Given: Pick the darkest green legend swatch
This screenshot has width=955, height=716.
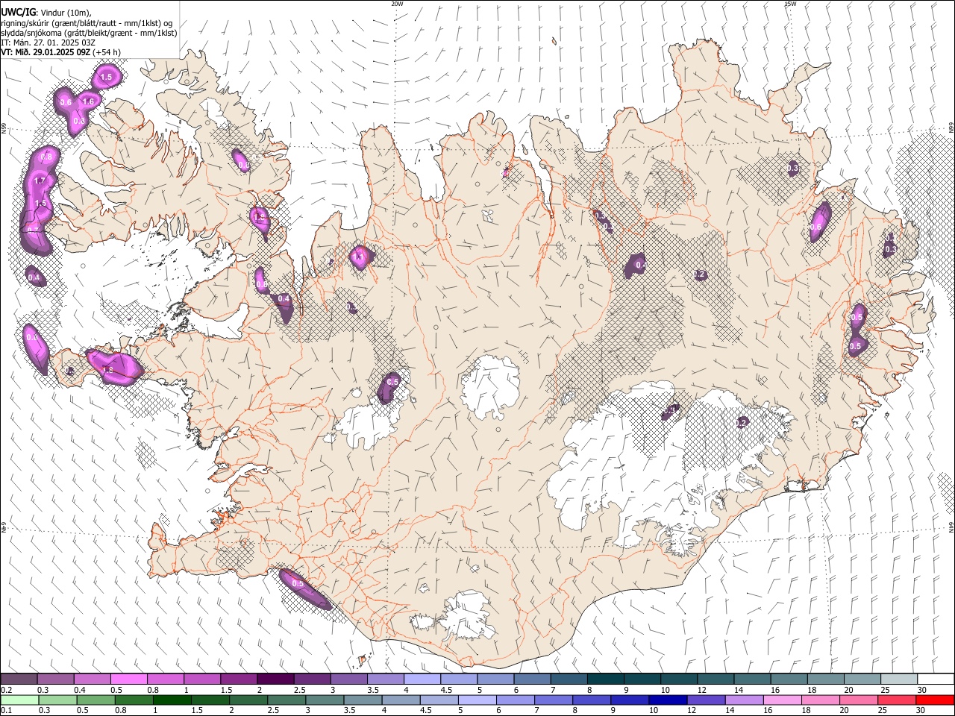Looking at the screenshot, I should [x=171, y=700].
